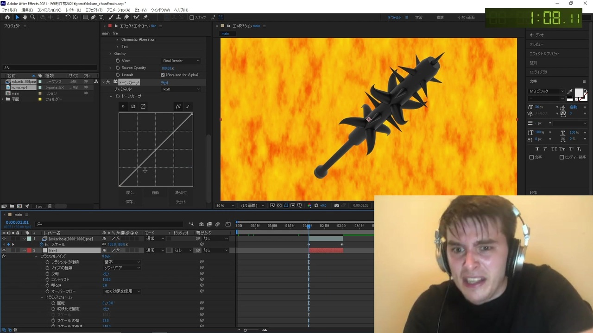Image resolution: width=593 pixels, height=333 pixels.
Task: Open the RGB channel dropdown
Action: 181,89
